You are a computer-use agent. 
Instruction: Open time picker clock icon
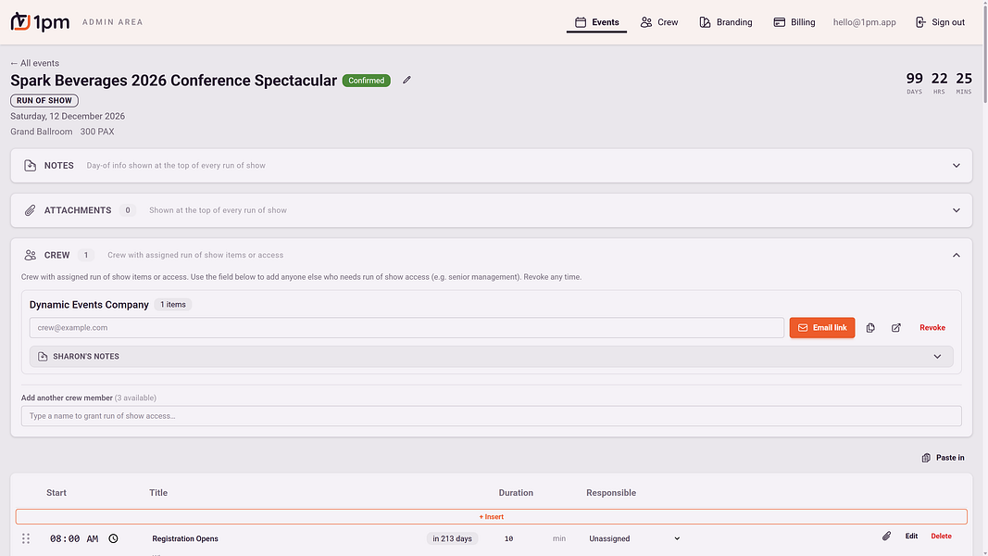pos(113,538)
